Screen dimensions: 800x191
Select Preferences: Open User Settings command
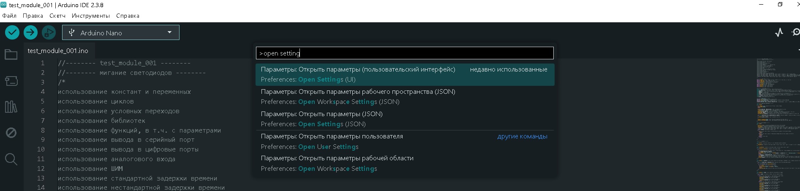pyautogui.click(x=405, y=141)
